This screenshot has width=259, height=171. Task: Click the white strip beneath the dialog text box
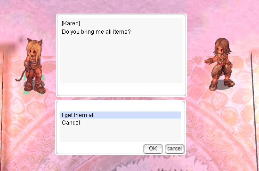click(121, 89)
